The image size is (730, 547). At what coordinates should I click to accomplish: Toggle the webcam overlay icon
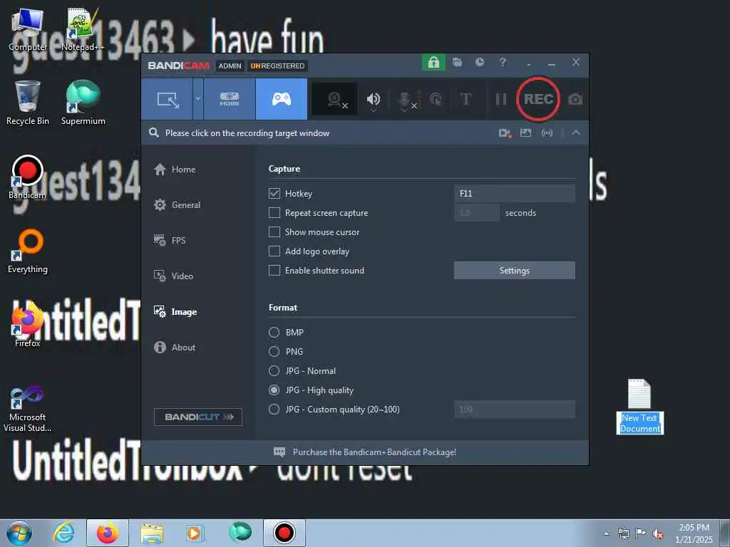pyautogui.click(x=335, y=99)
